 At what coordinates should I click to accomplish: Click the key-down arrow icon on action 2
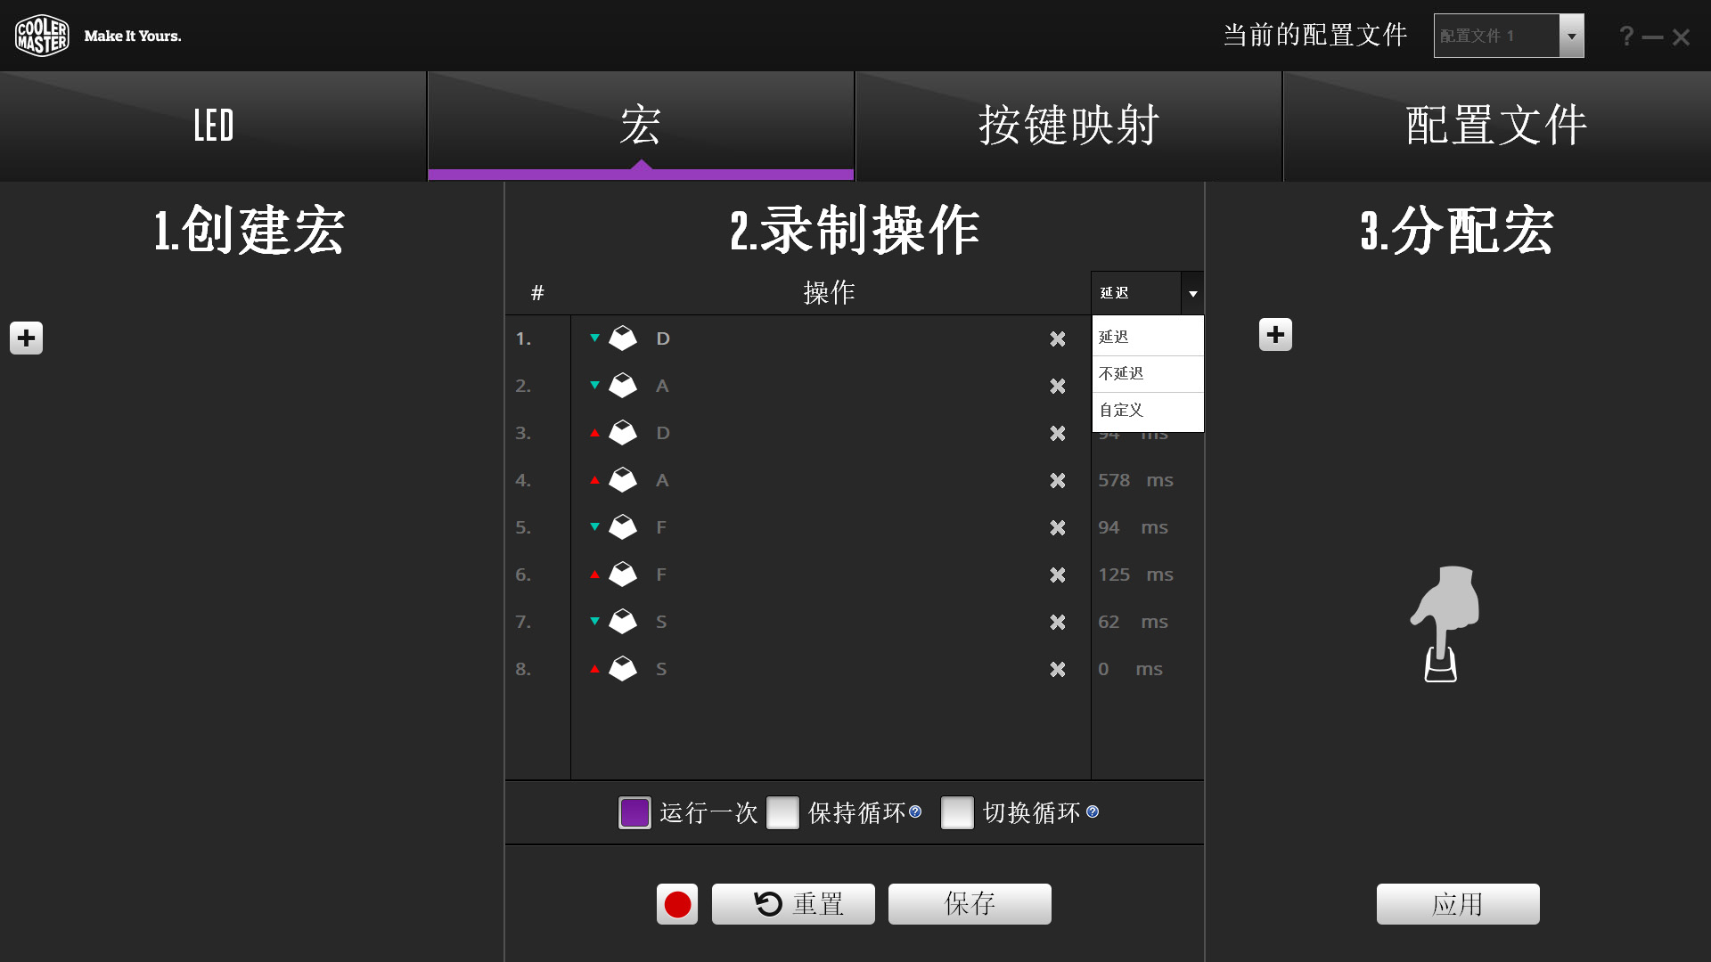(594, 386)
